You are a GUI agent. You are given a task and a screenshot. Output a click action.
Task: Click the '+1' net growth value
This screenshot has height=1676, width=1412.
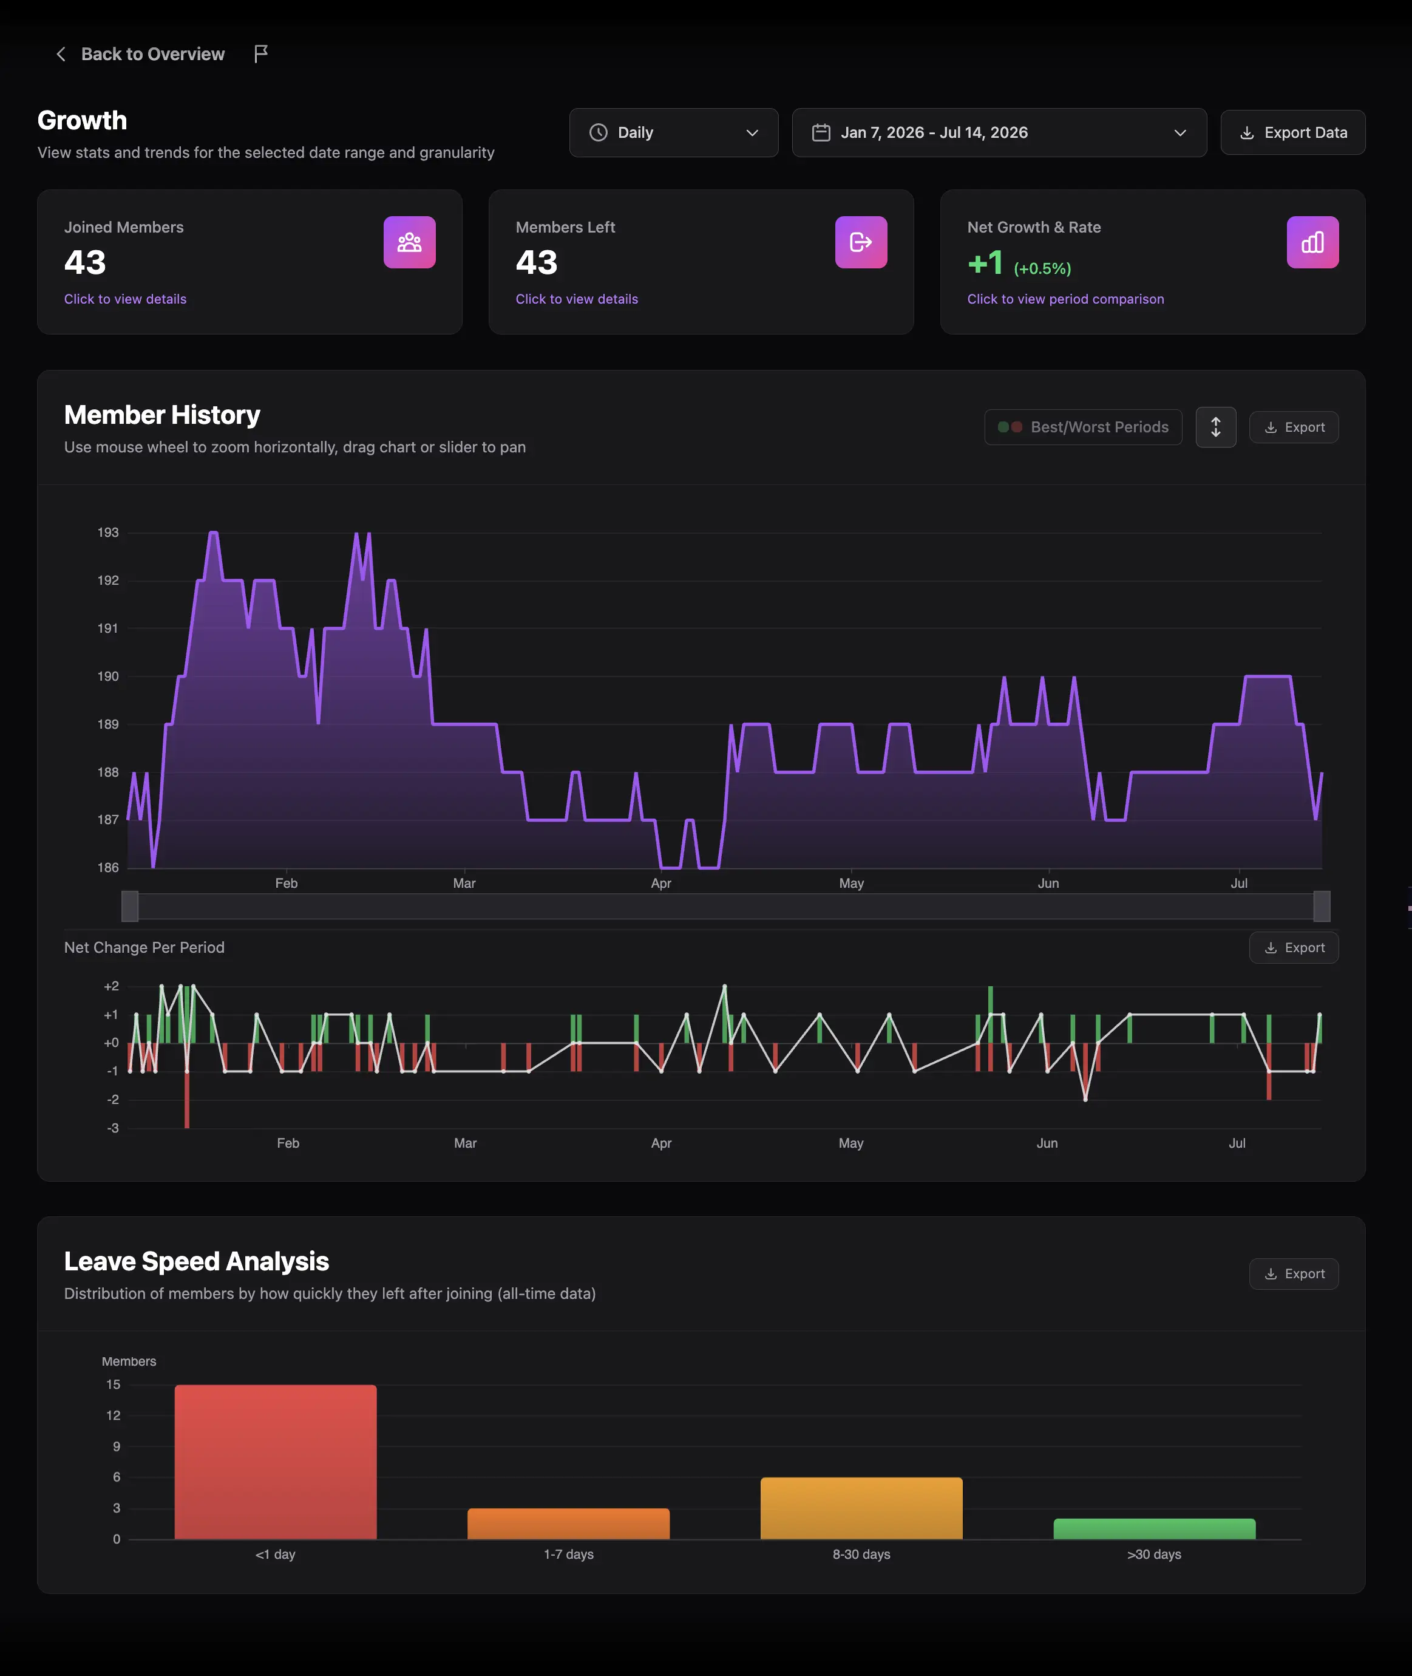click(985, 263)
